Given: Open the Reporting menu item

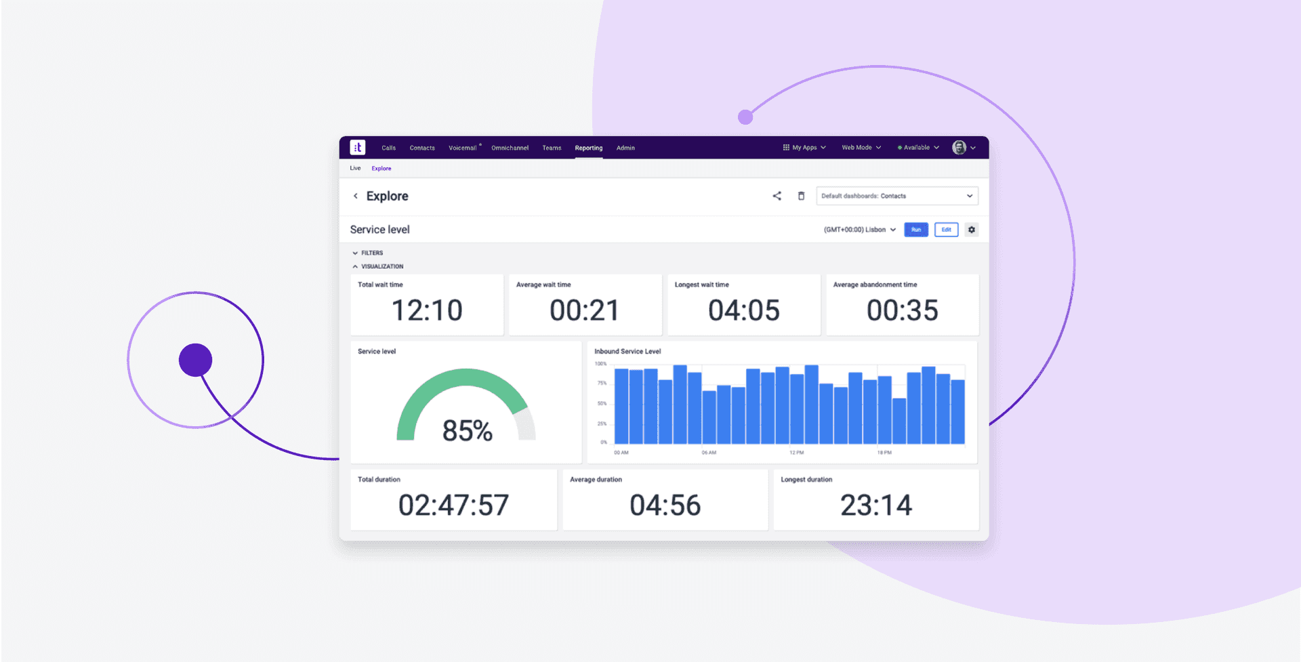Looking at the screenshot, I should pyautogui.click(x=588, y=147).
